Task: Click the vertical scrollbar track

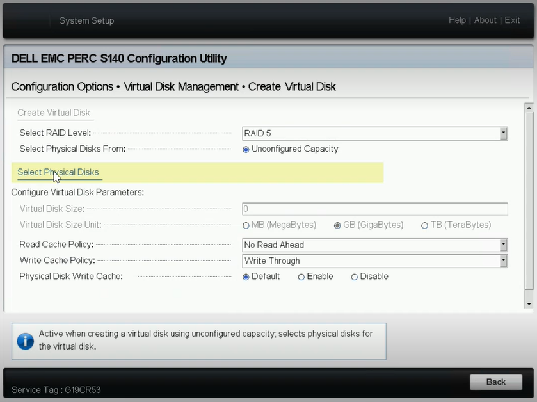Action: pyautogui.click(x=529, y=205)
